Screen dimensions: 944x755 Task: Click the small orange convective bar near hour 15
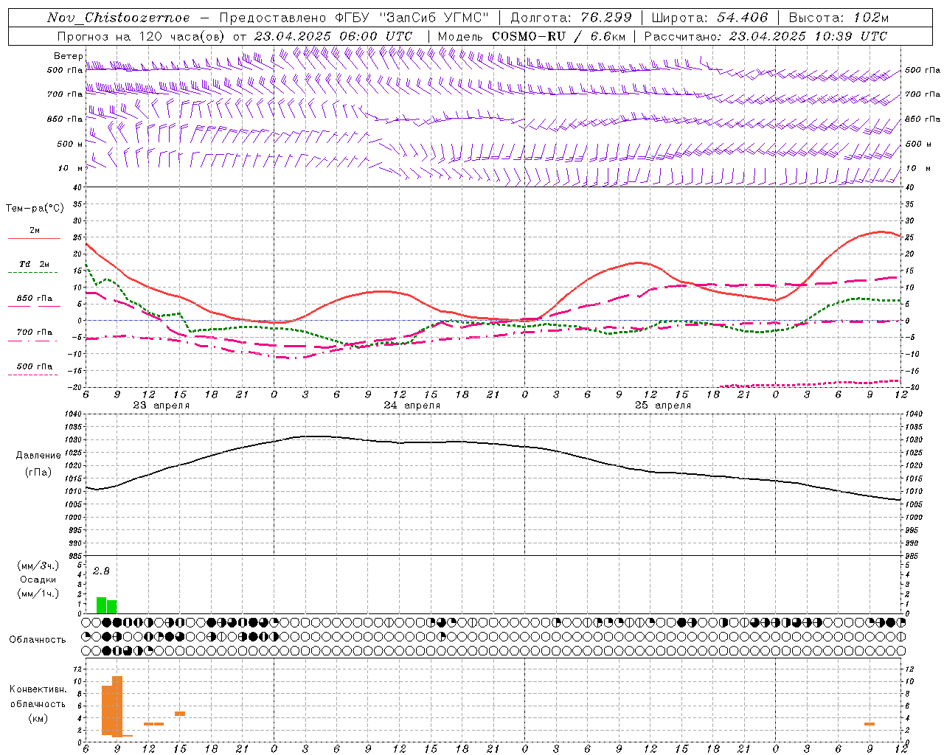(x=180, y=714)
